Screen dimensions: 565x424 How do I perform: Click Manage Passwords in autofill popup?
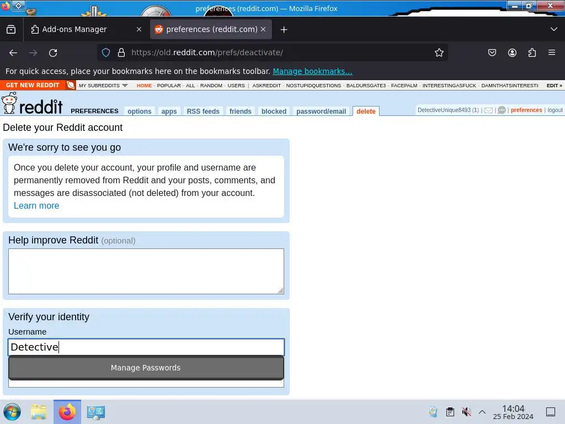[146, 368]
